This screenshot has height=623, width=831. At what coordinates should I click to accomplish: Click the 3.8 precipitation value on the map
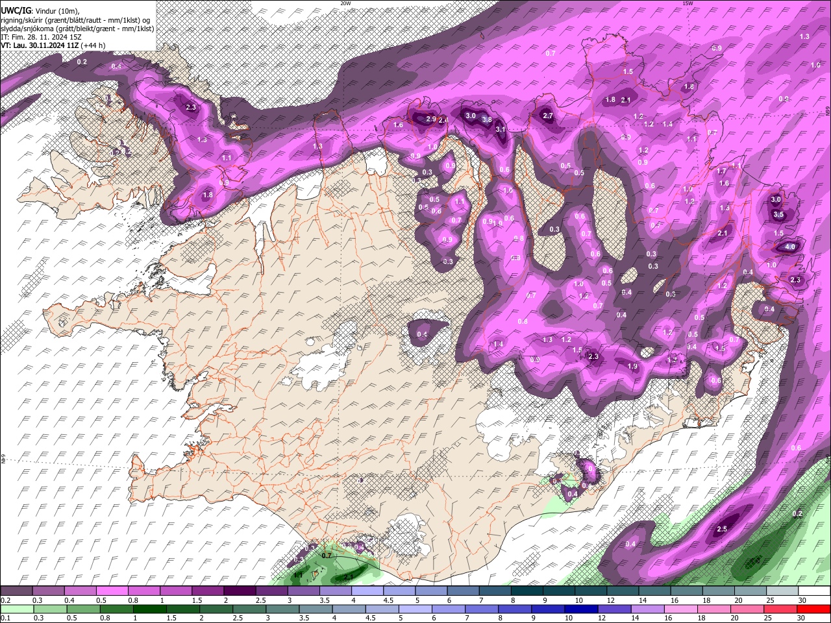tap(486, 120)
